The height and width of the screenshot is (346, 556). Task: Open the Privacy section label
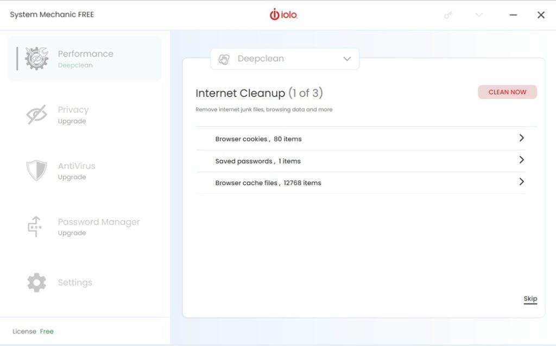(73, 110)
